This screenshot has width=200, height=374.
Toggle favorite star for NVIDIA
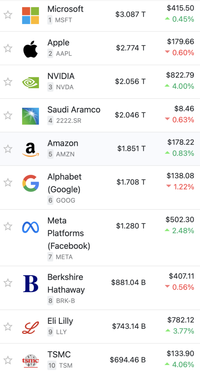(8, 82)
